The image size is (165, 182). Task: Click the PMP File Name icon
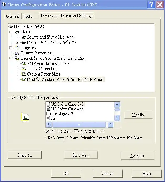(x=24, y=63)
